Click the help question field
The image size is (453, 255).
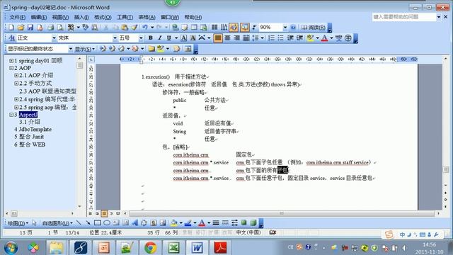coord(404,17)
